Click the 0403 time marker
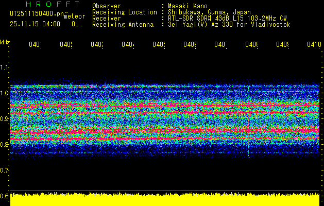Screen dimensions: 324x206 [97, 44]
